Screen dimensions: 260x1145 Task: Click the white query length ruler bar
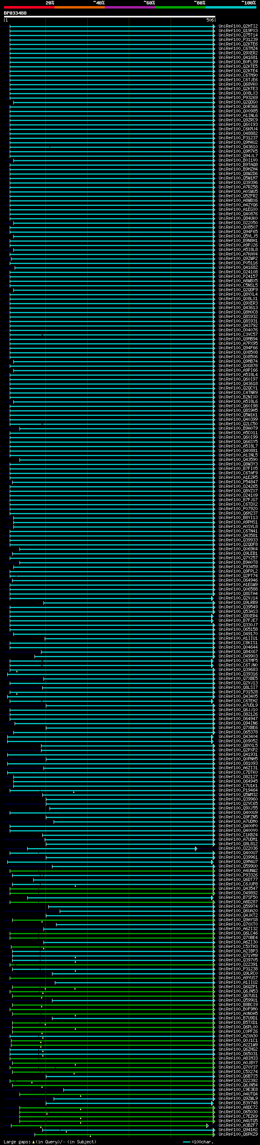(109, 16)
